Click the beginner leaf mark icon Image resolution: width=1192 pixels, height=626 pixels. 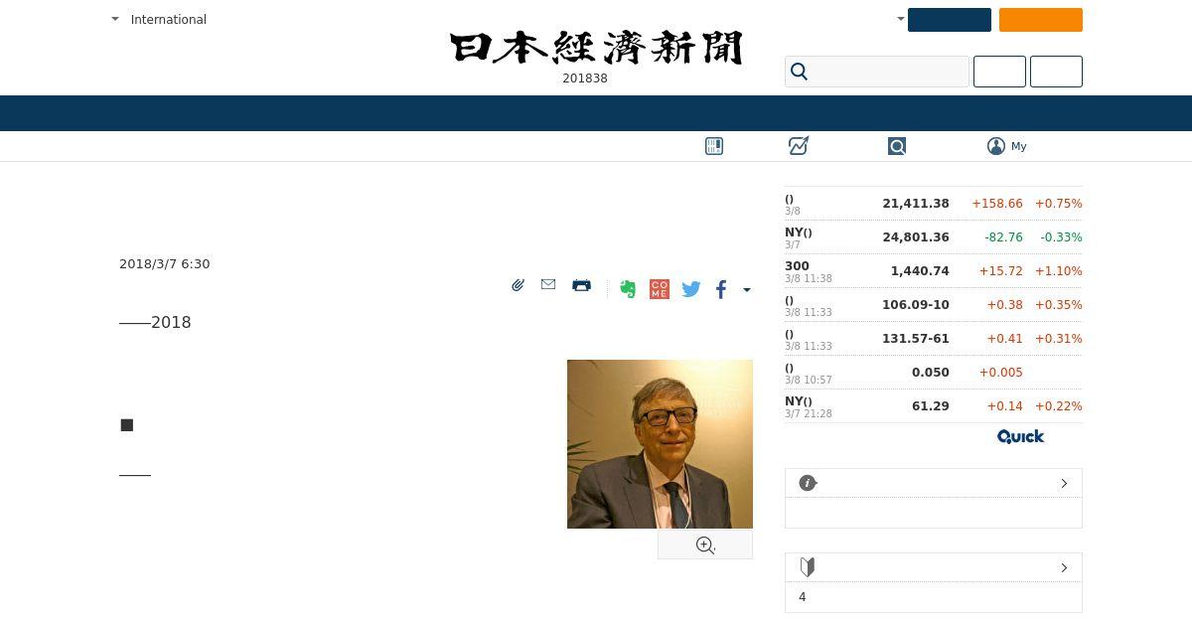pyautogui.click(x=808, y=567)
